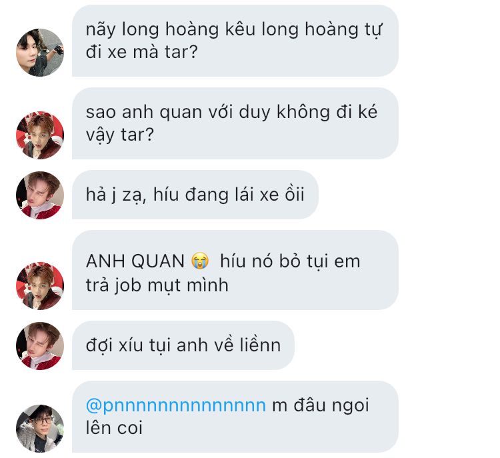Select avatar next to 'ANH QUAN' crying message
The height and width of the screenshot is (458, 500).
tap(40, 286)
